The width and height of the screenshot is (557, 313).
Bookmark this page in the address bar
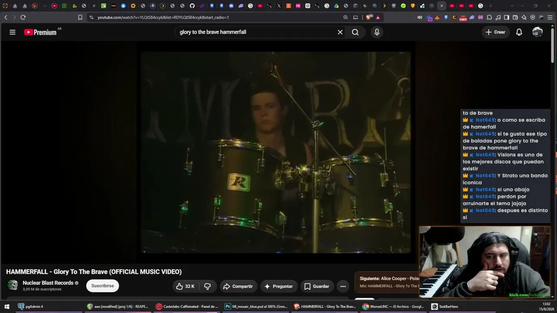pyautogui.click(x=80, y=17)
